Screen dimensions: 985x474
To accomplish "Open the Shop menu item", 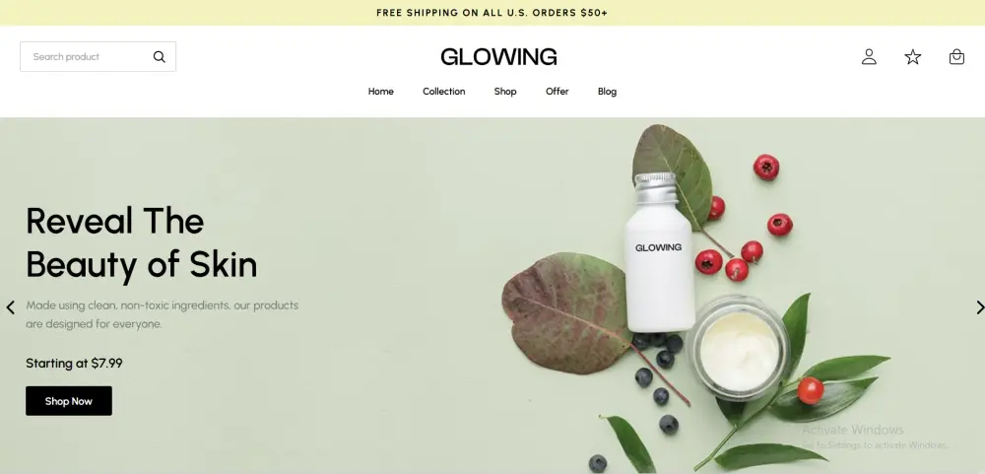I will (x=505, y=91).
